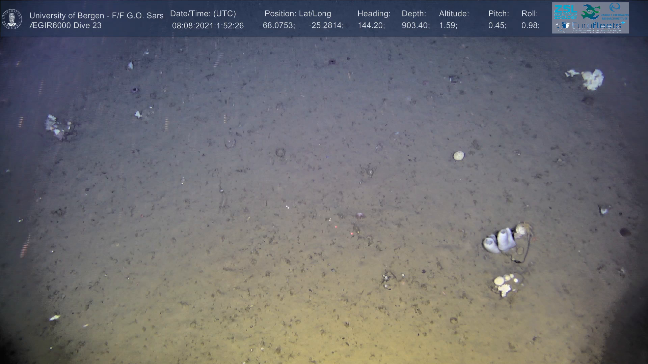Image resolution: width=648 pixels, height=364 pixels.
Task: Click the Eurofleets+ logo text
Action: tap(597, 26)
